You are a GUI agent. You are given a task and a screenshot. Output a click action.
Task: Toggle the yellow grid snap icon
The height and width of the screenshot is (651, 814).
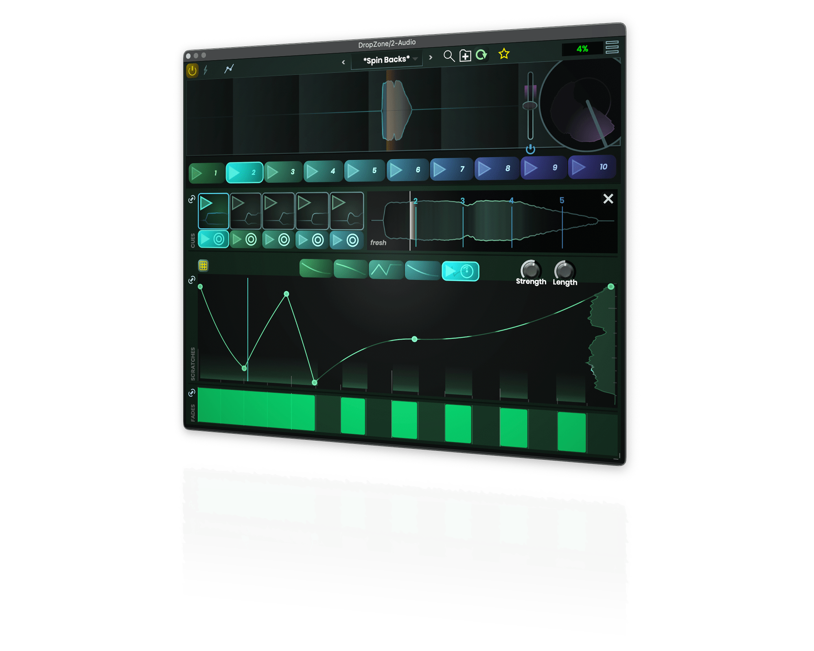tap(203, 266)
